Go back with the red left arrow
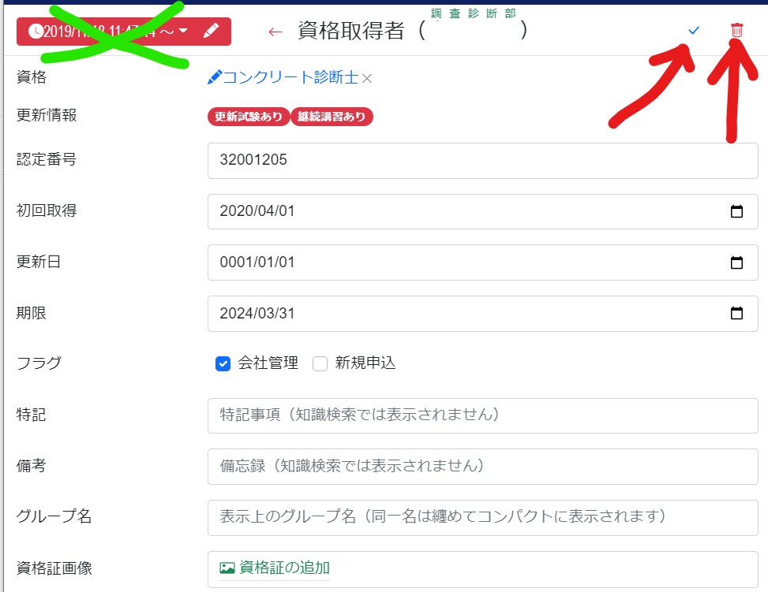The height and width of the screenshot is (592, 768). [275, 32]
